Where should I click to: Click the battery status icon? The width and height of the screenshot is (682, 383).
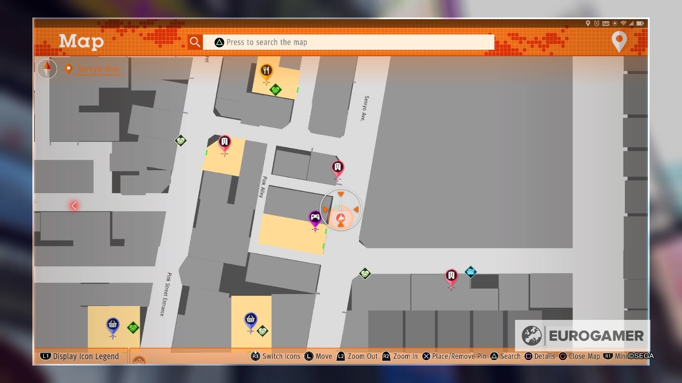click(640, 23)
